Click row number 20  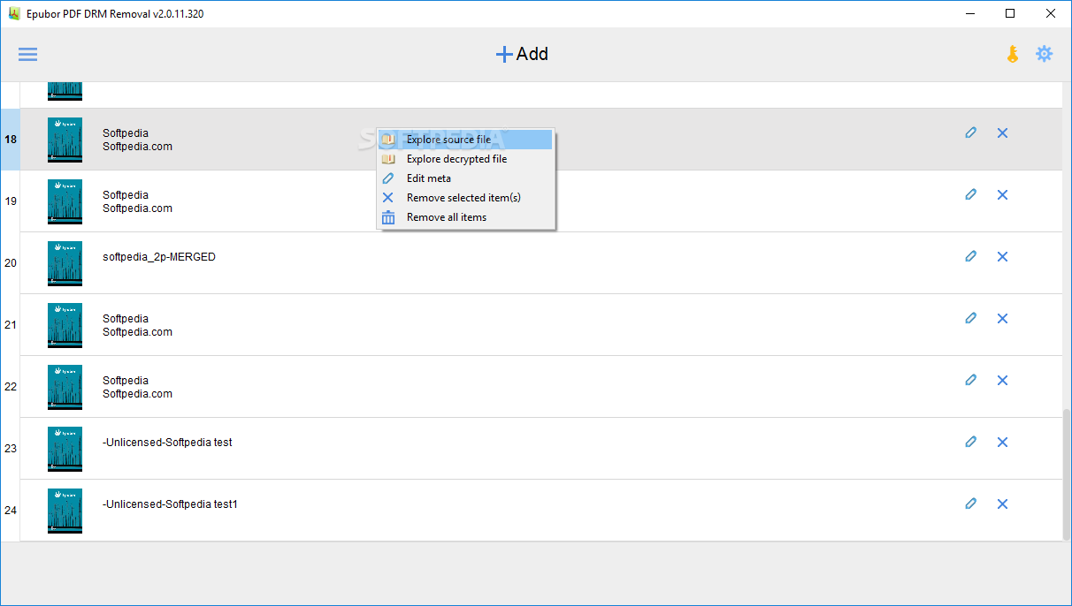point(11,263)
